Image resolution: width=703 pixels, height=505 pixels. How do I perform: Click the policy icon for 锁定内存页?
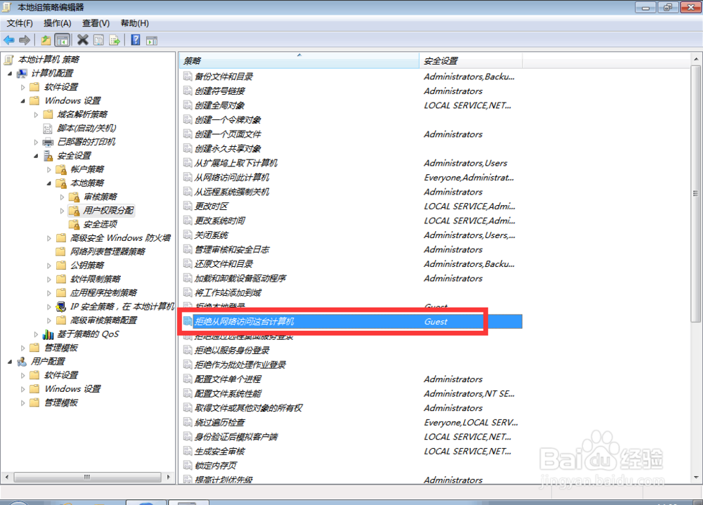pyautogui.click(x=188, y=465)
